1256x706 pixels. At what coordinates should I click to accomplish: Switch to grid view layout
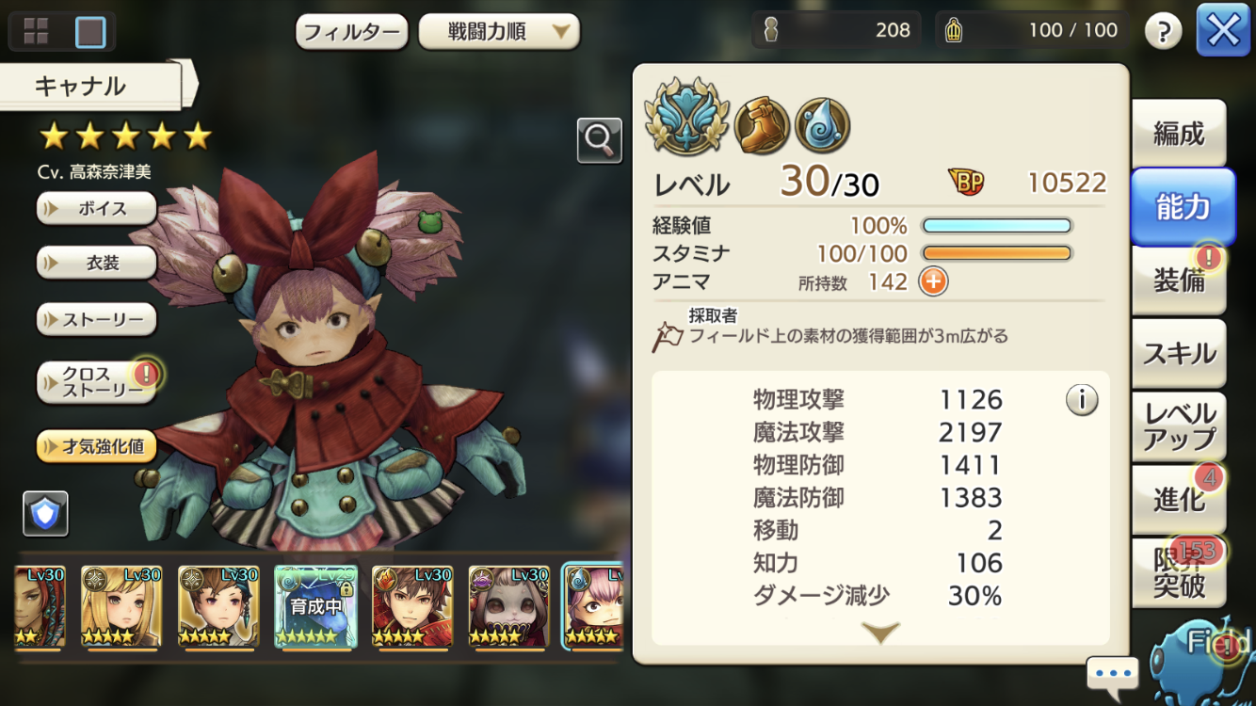tap(36, 32)
